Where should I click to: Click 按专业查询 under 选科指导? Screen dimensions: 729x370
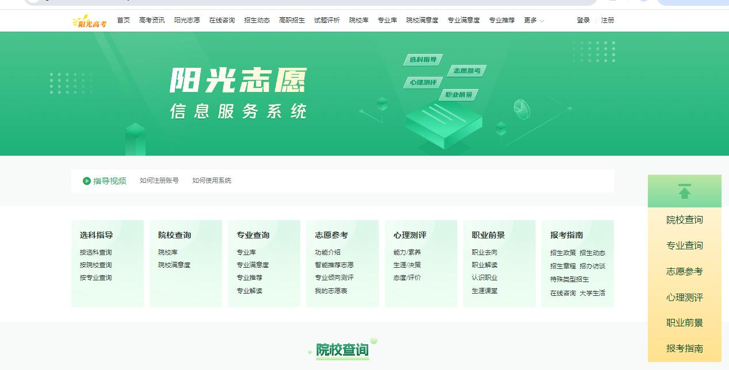(x=96, y=277)
